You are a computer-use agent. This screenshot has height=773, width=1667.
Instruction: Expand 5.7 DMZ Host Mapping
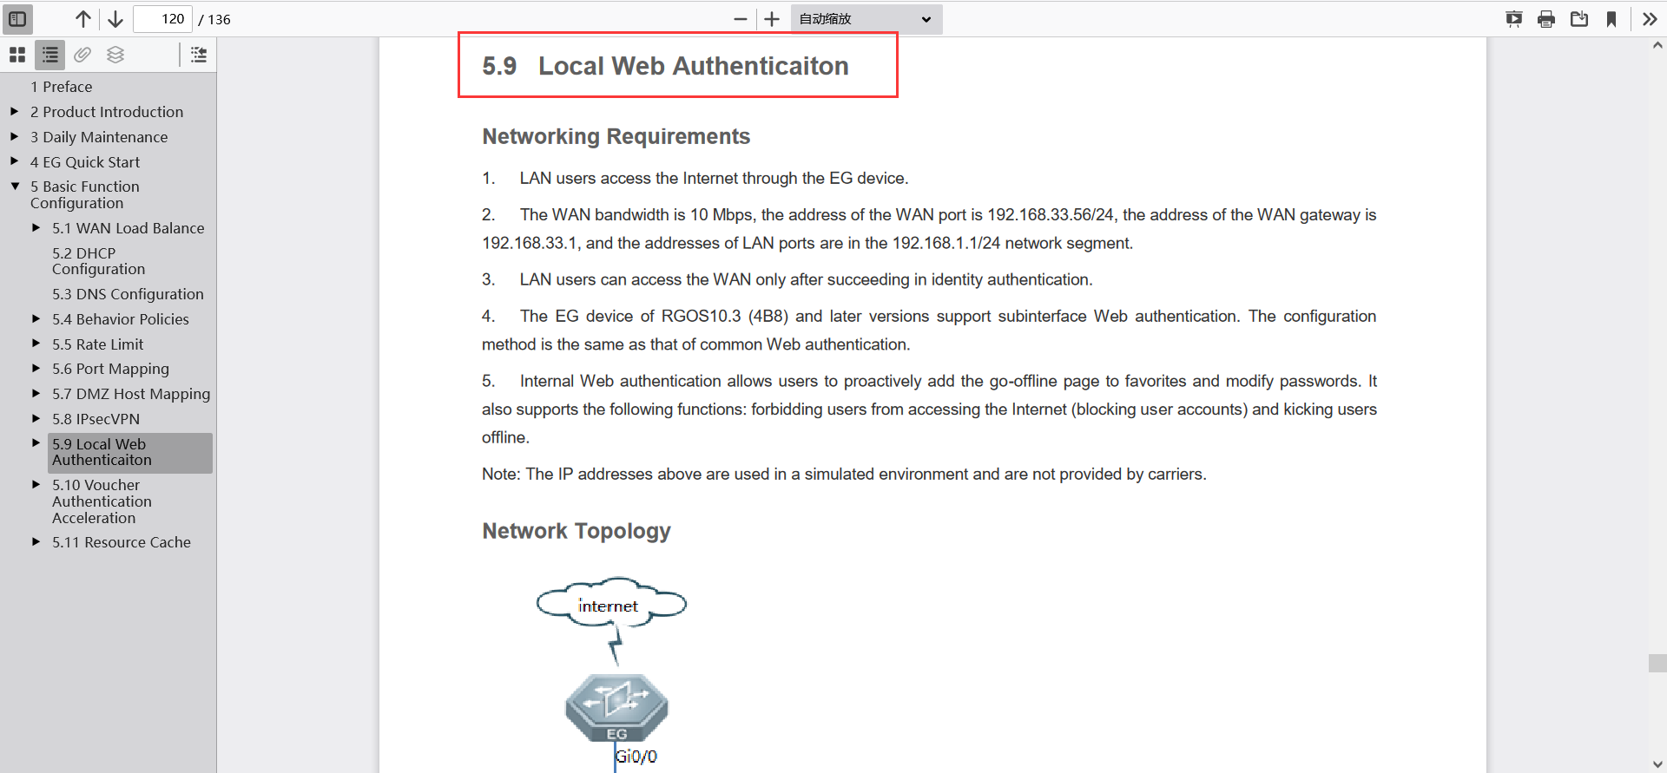[36, 393]
